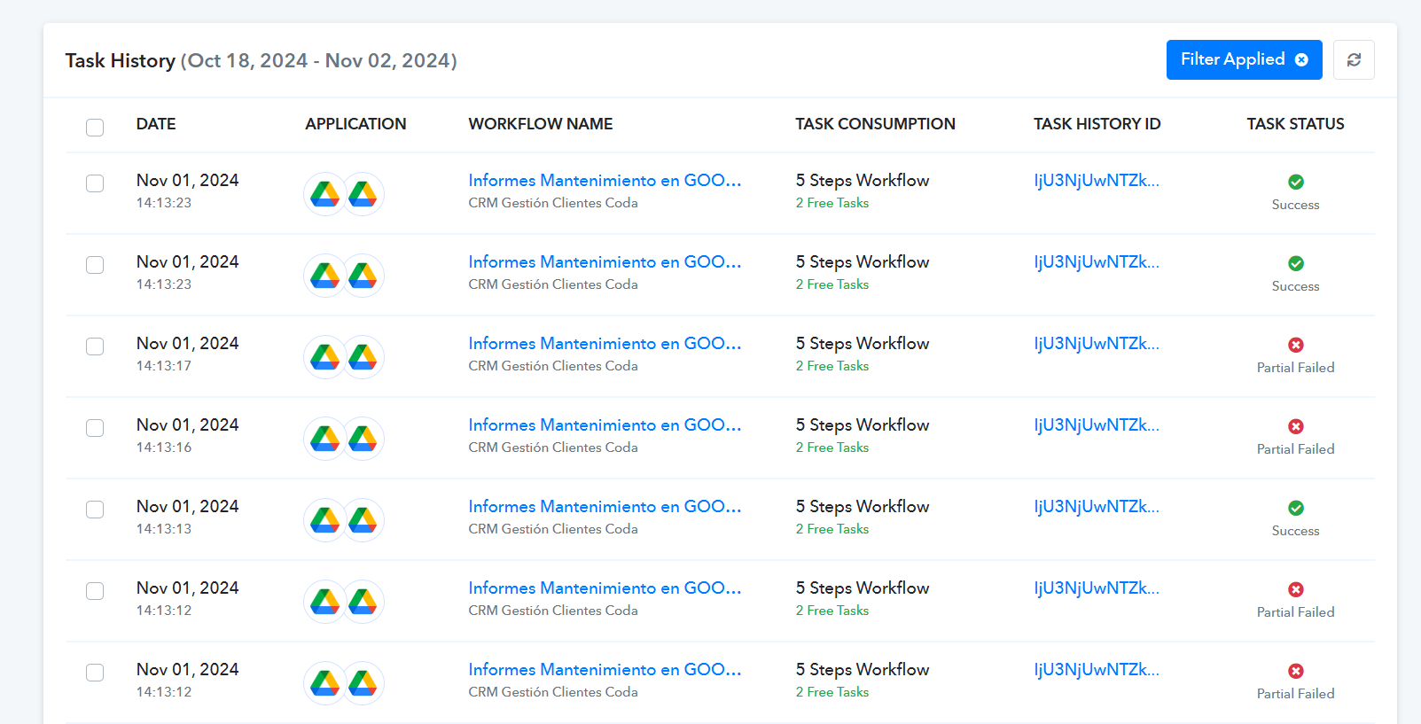This screenshot has width=1421, height=724.
Task: Open workflow name link in first row
Action: 605,181
